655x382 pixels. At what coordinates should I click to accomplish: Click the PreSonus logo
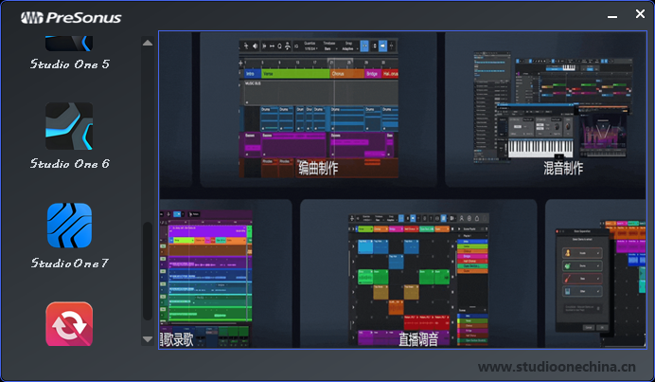71,18
